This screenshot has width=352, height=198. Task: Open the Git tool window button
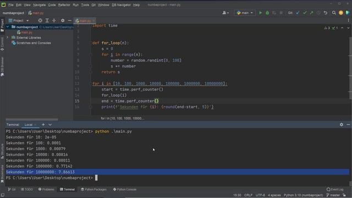[x=12, y=189]
